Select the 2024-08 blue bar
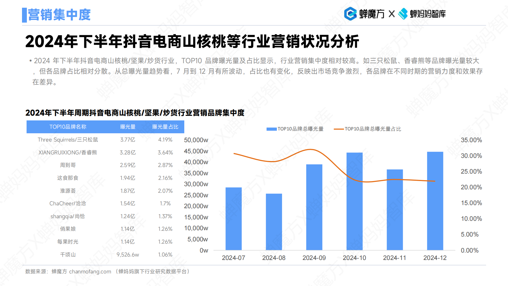The width and height of the screenshot is (508, 286). pos(274,222)
